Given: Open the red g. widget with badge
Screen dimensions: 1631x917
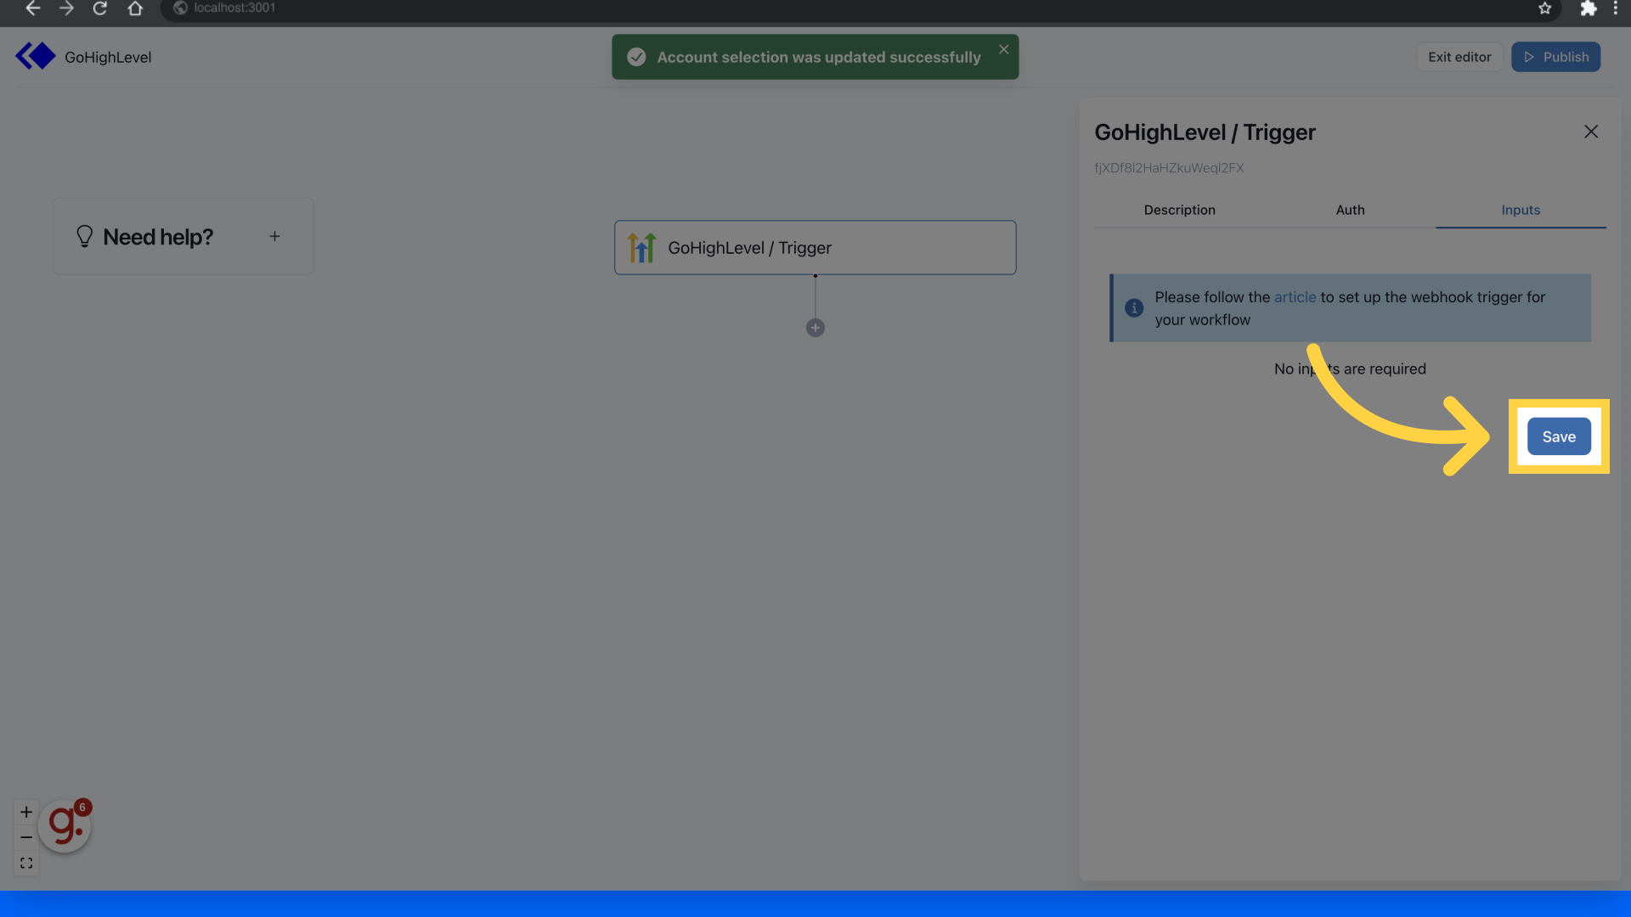Looking at the screenshot, I should point(65,824).
